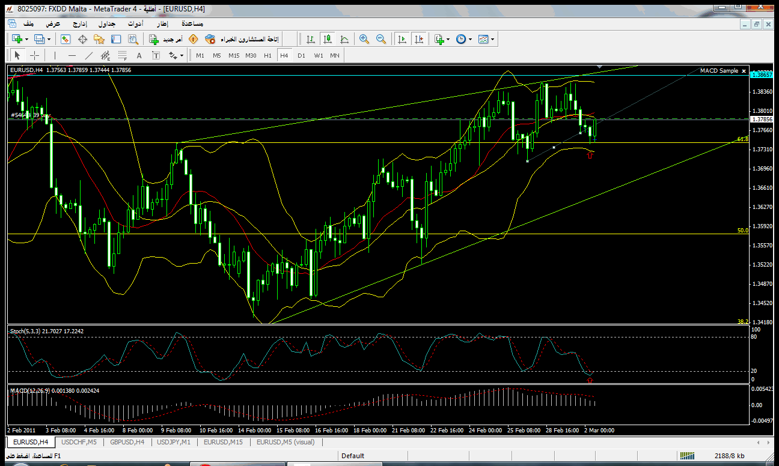Open the Strategy Tester icon
Screen dimensions: 779x466
(133, 39)
